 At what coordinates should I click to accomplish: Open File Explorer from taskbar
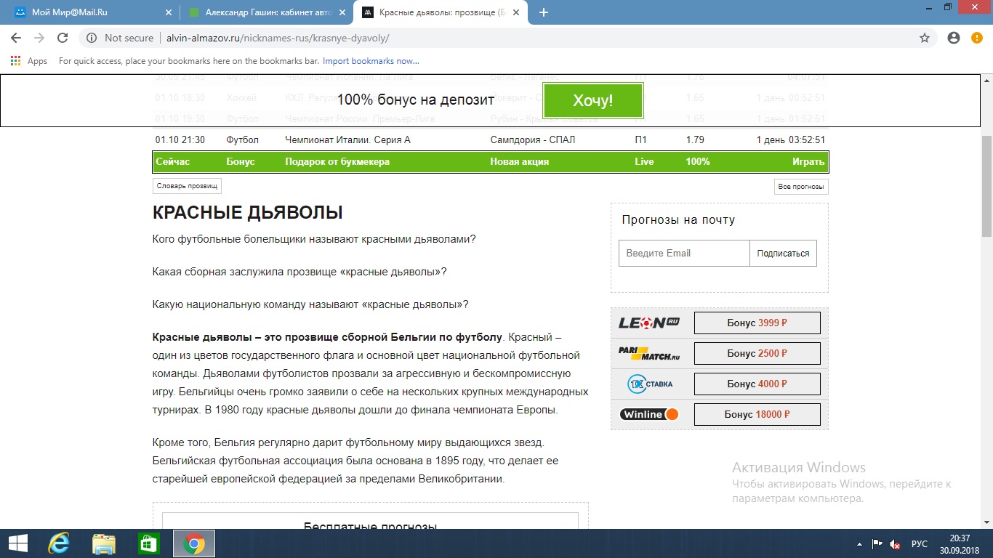click(104, 543)
